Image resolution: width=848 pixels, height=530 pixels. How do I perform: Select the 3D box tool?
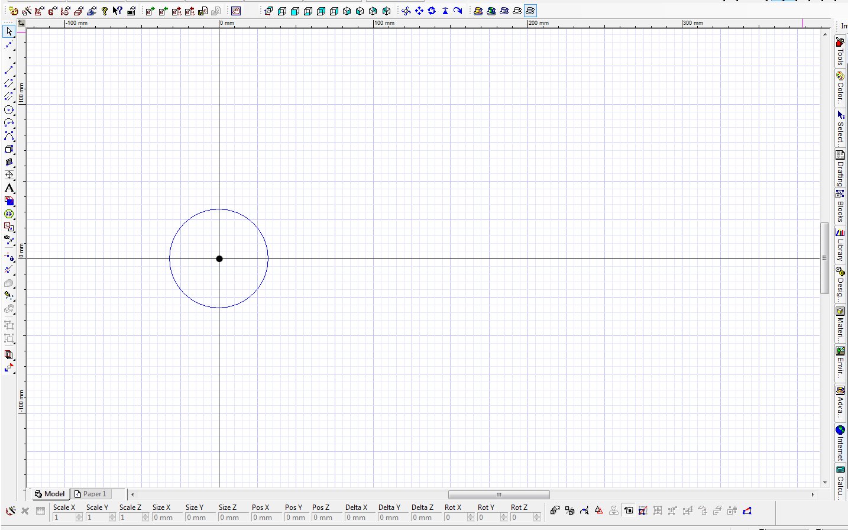9,148
